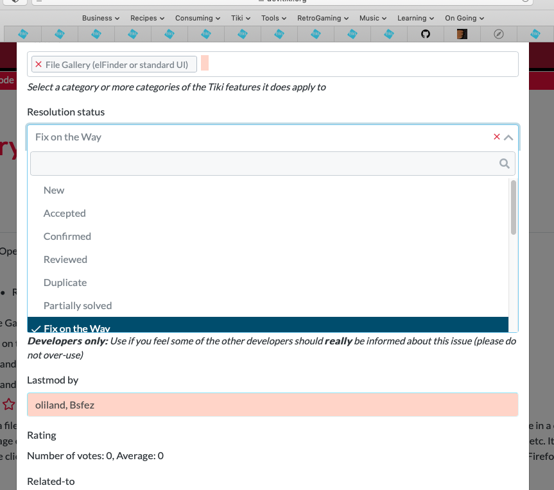Open the Business bookmarks folder
This screenshot has width=554, height=490.
[x=101, y=18]
